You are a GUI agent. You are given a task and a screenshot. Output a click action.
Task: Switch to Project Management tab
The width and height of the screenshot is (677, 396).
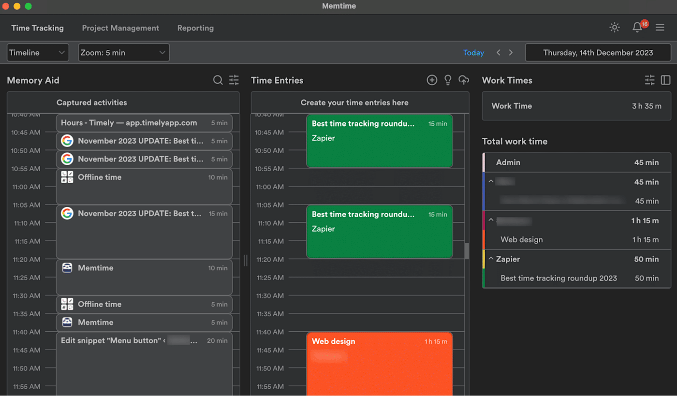120,28
